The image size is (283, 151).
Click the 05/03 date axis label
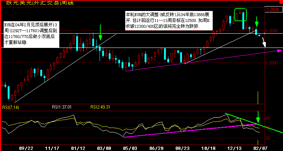point(130,148)
